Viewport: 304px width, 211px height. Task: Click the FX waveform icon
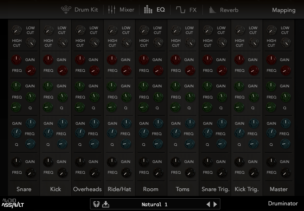point(180,10)
